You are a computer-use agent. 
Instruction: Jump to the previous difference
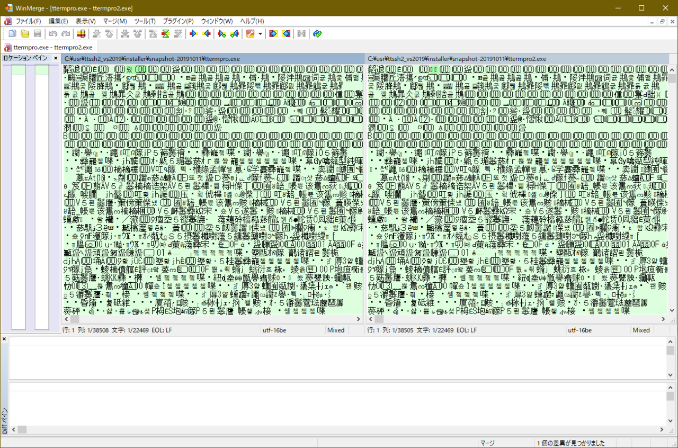point(109,34)
